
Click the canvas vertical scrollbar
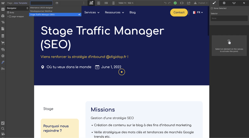[208, 21]
